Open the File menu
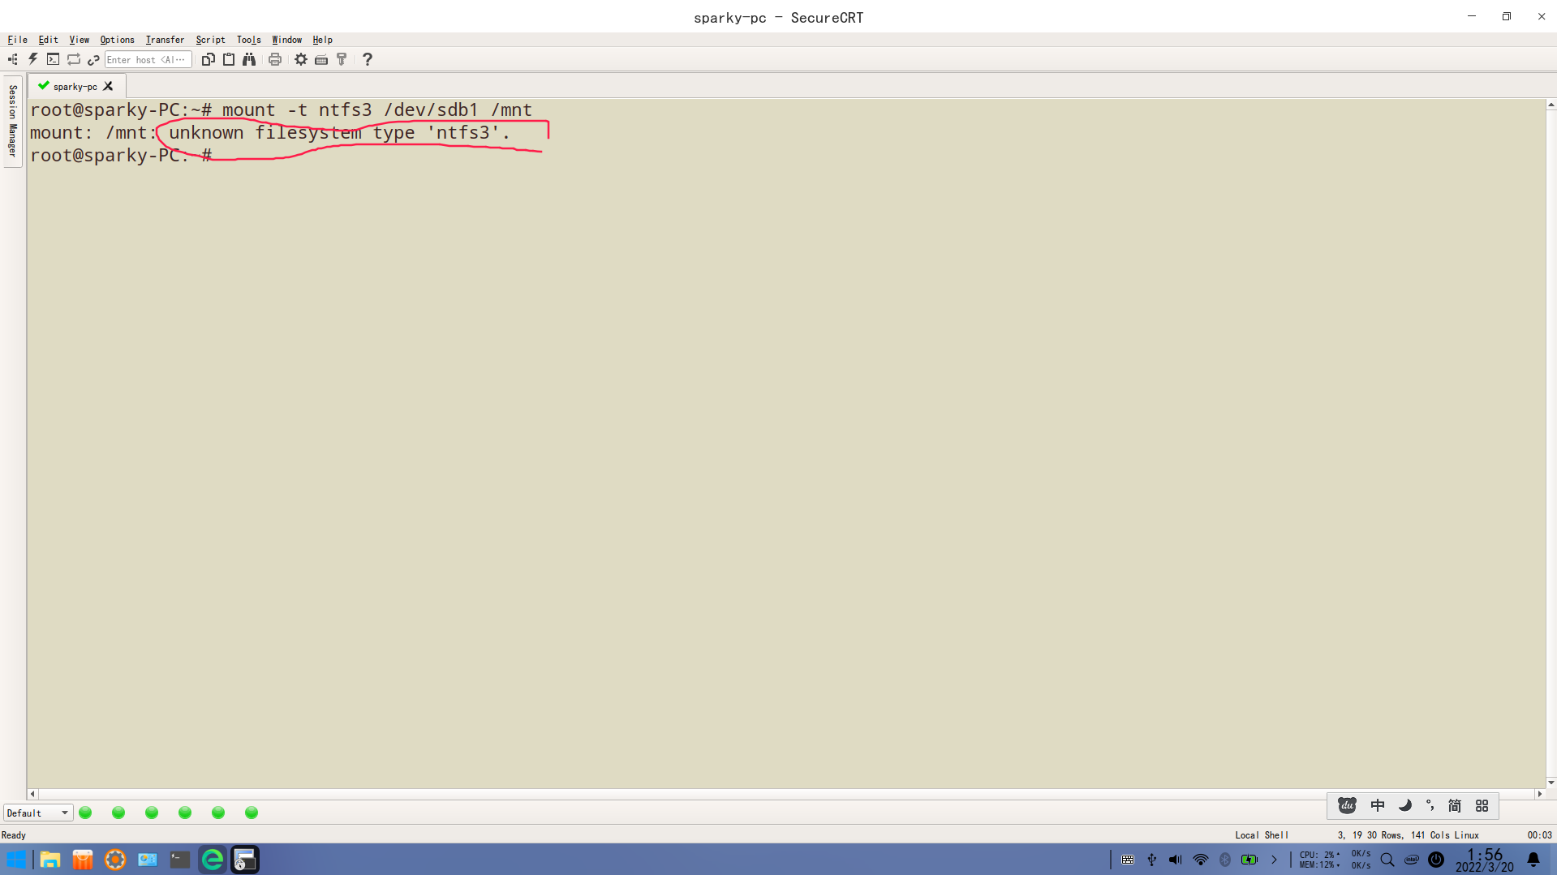1557x875 pixels. point(18,40)
